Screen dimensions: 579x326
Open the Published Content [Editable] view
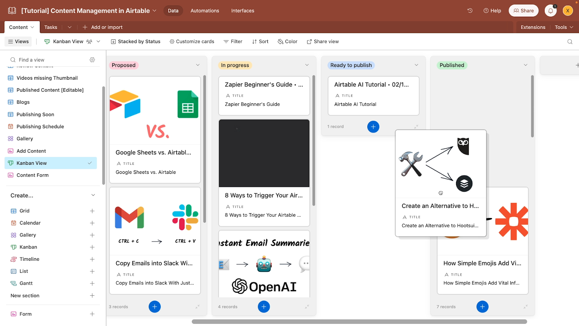(x=51, y=90)
